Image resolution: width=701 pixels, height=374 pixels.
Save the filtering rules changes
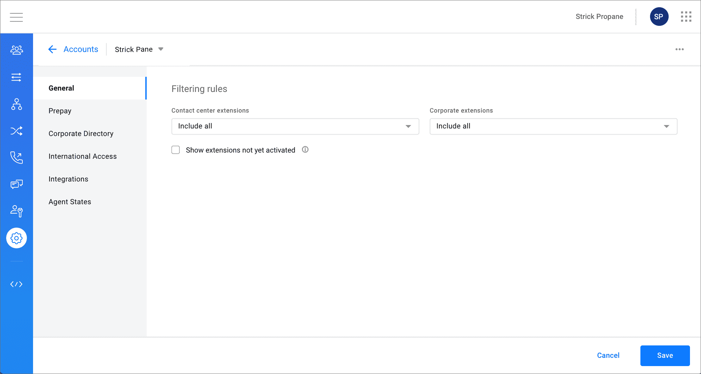(x=665, y=355)
